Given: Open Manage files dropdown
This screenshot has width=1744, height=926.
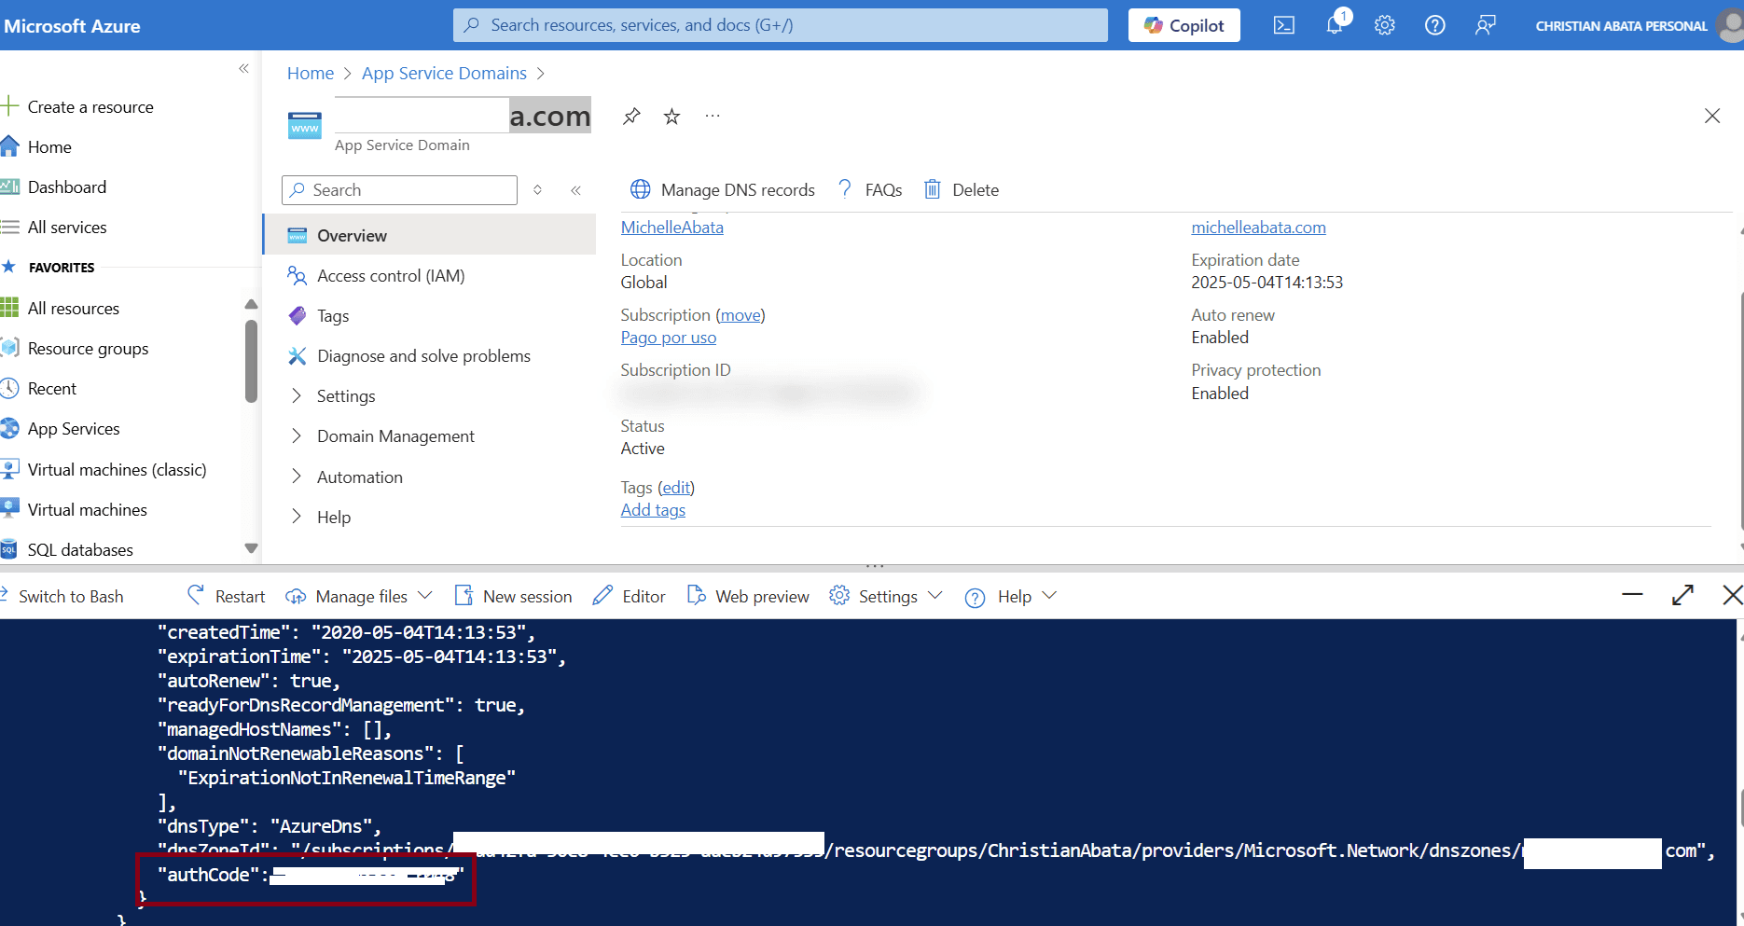Looking at the screenshot, I should (359, 597).
